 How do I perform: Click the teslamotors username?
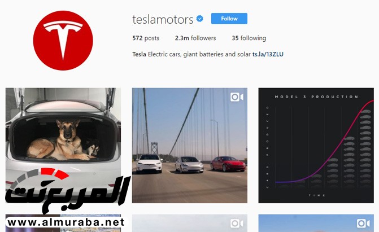pos(163,19)
